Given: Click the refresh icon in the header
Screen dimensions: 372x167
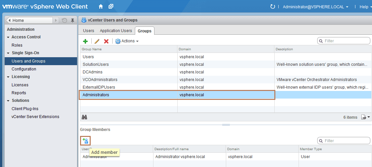Looking at the screenshot, I should (273, 7).
